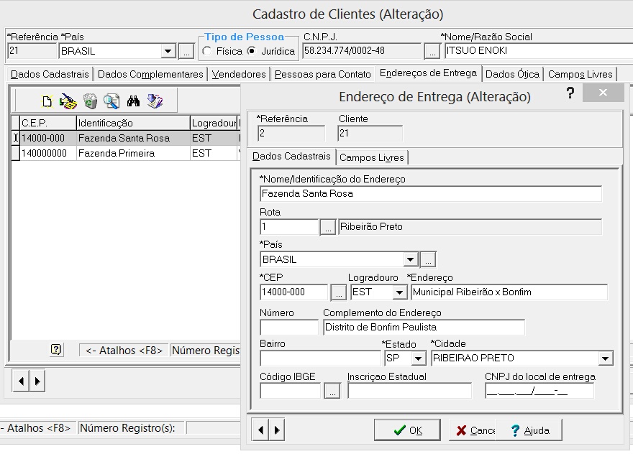The width and height of the screenshot is (633, 454).
Task: Go to previous client with left arrow
Action: pos(21,381)
